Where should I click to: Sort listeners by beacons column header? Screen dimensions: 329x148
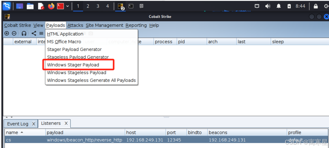[x=247, y=132]
